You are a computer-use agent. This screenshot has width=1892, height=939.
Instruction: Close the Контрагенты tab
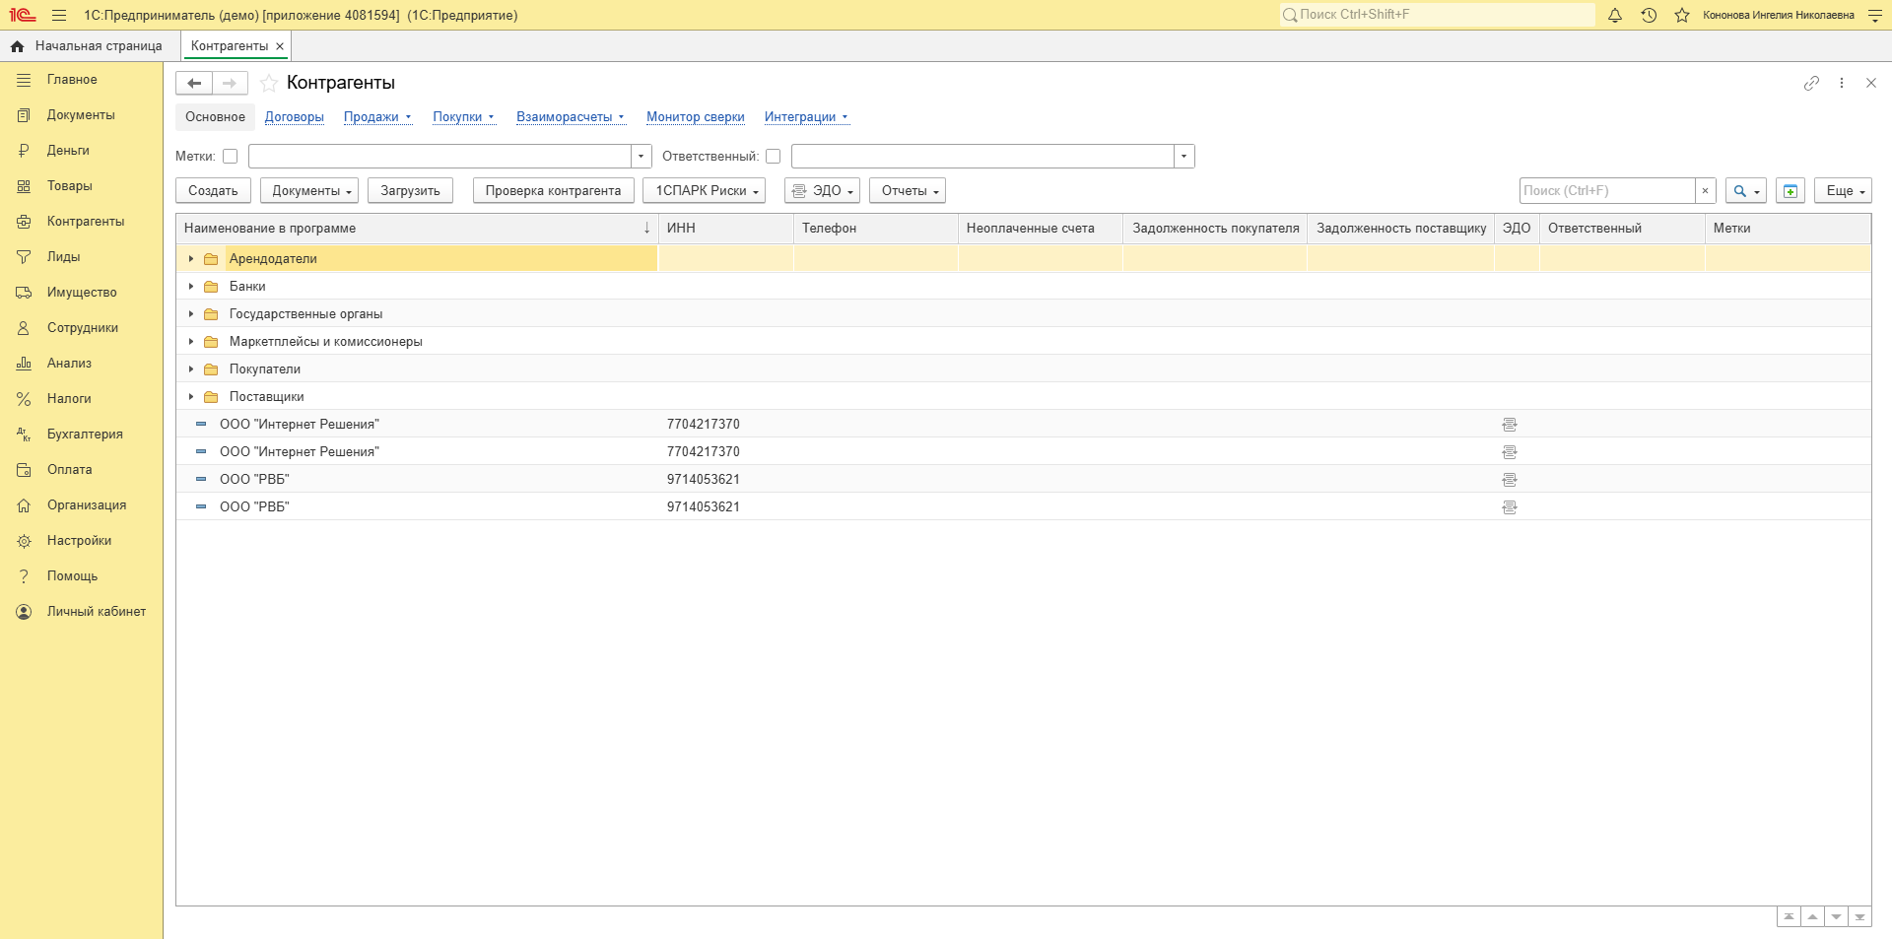(280, 46)
